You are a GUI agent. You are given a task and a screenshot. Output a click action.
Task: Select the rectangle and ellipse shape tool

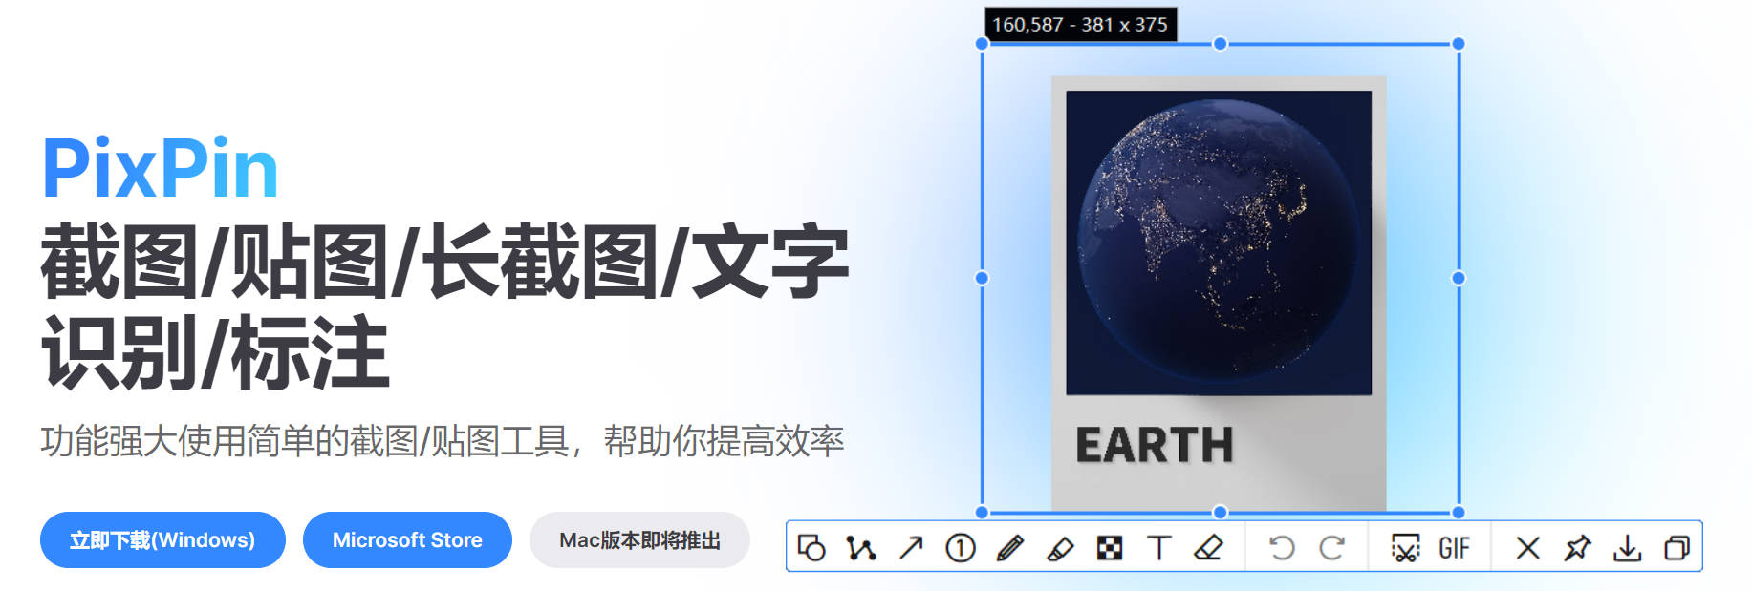tap(811, 548)
